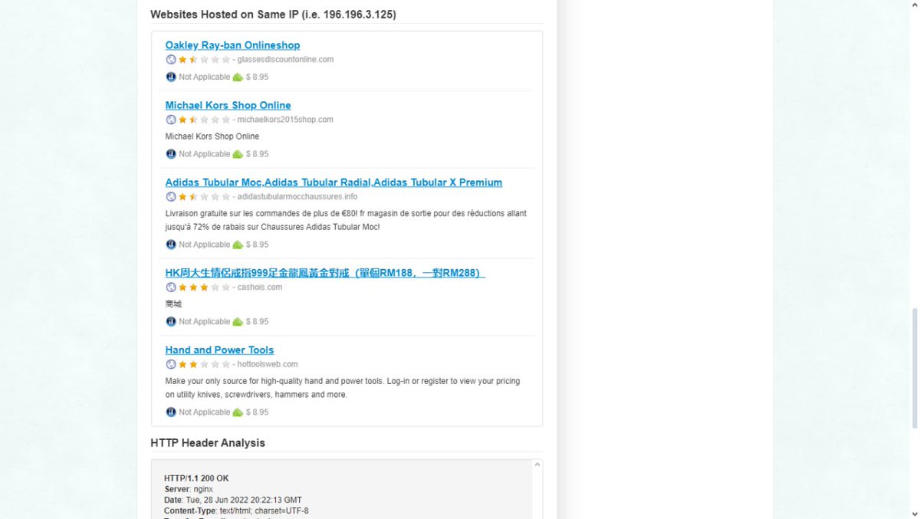Screen dimensions: 920x519
Task: Open the Michael Kors Shop Online link
Action: [x=228, y=105]
